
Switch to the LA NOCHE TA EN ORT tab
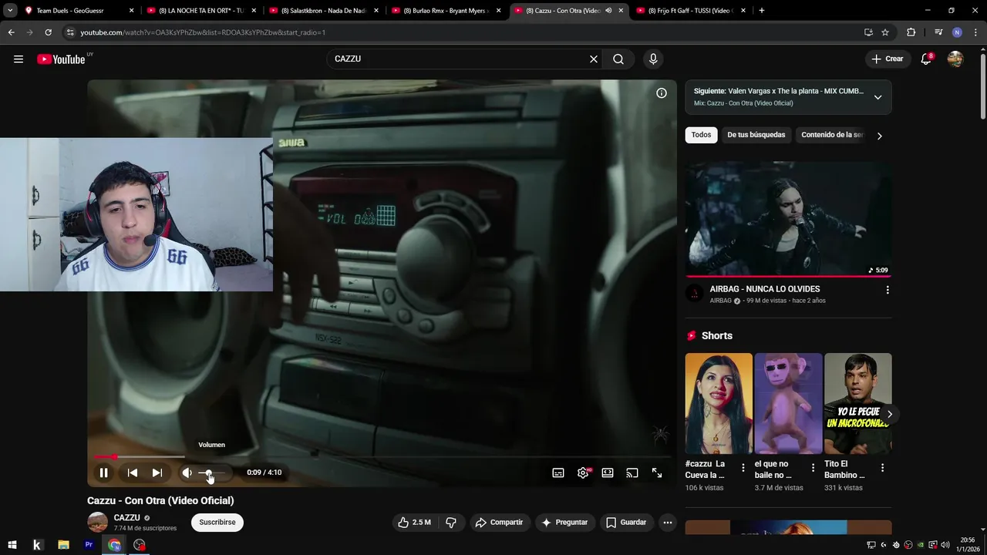pos(201,11)
